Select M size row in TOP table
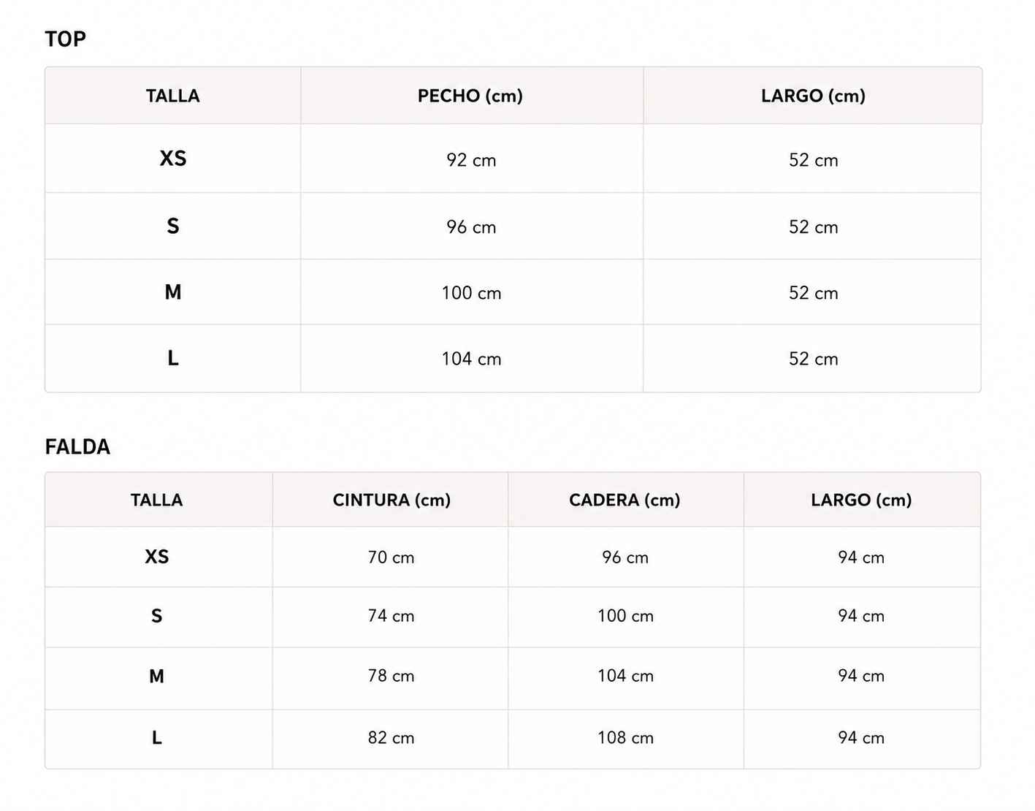This screenshot has width=1035, height=811. [x=513, y=292]
